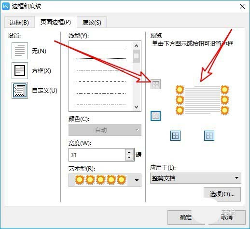The width and height of the screenshot is (250, 229).
Task: Click the 宽度 width input field
Action: click(x=97, y=155)
